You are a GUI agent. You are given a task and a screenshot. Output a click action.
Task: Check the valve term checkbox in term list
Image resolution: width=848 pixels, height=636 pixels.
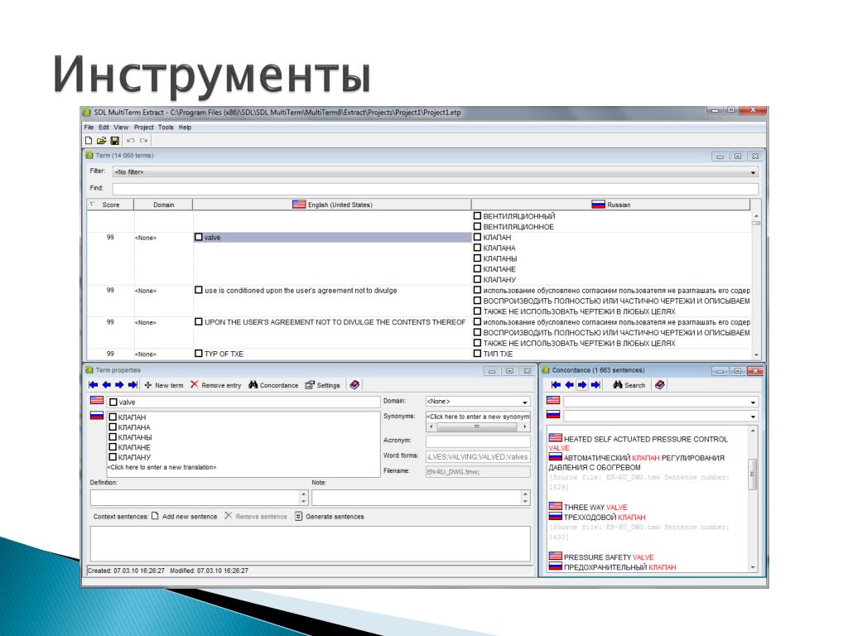(199, 238)
